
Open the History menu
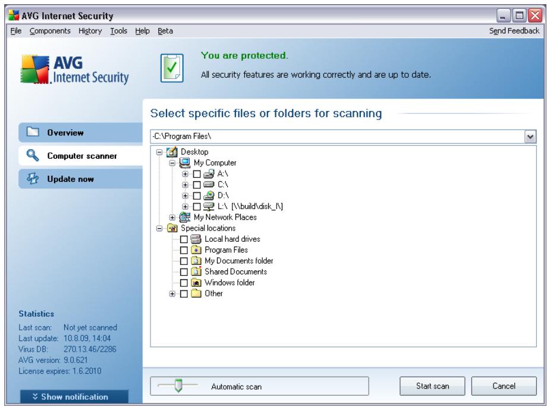(x=90, y=31)
